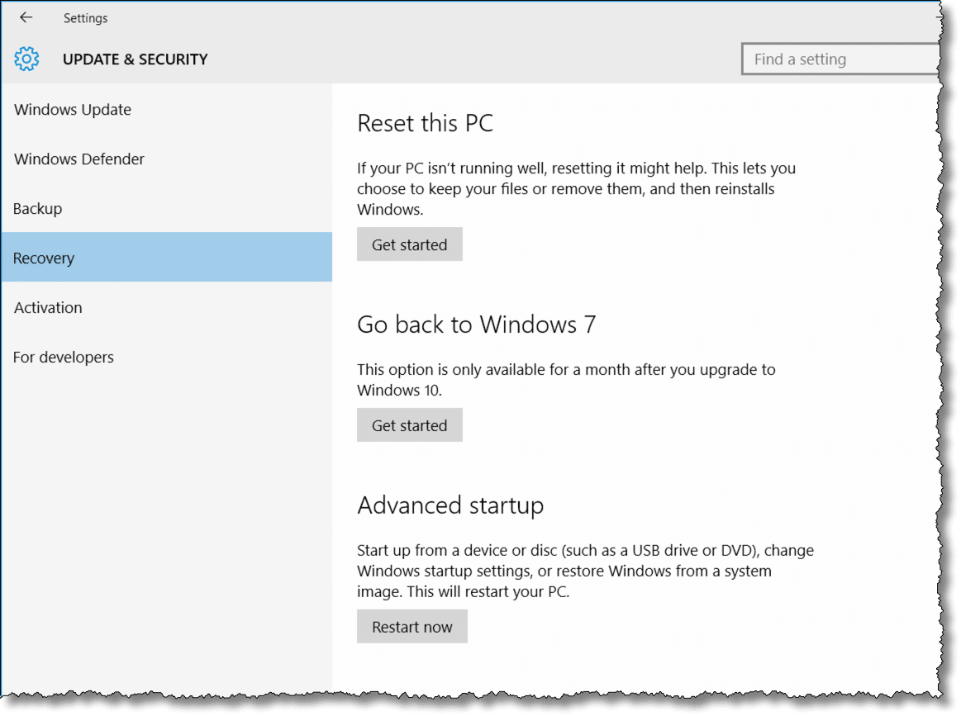Click the back arrow in the title bar
Viewport: 961px width, 716px height.
(26, 17)
